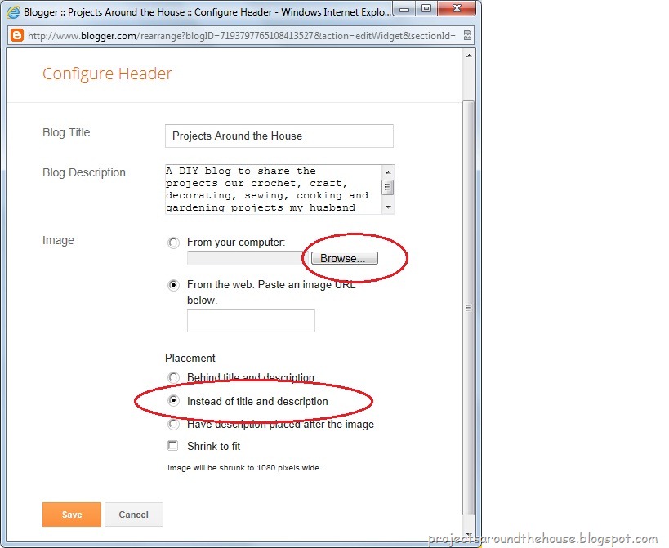Click the Blogger favicon in address bar
669x548 pixels.
coord(17,35)
